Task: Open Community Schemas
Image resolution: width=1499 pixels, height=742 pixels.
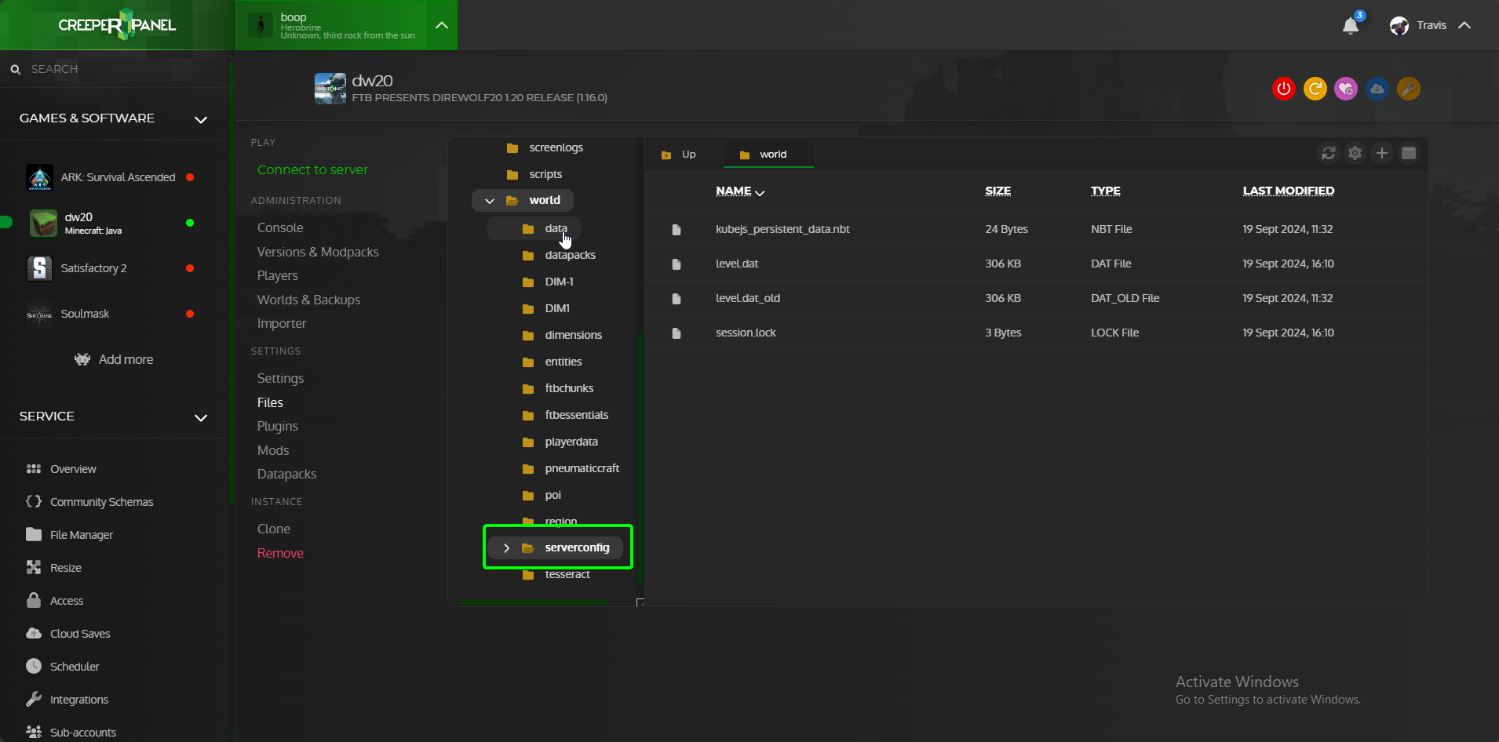Action: pos(101,502)
